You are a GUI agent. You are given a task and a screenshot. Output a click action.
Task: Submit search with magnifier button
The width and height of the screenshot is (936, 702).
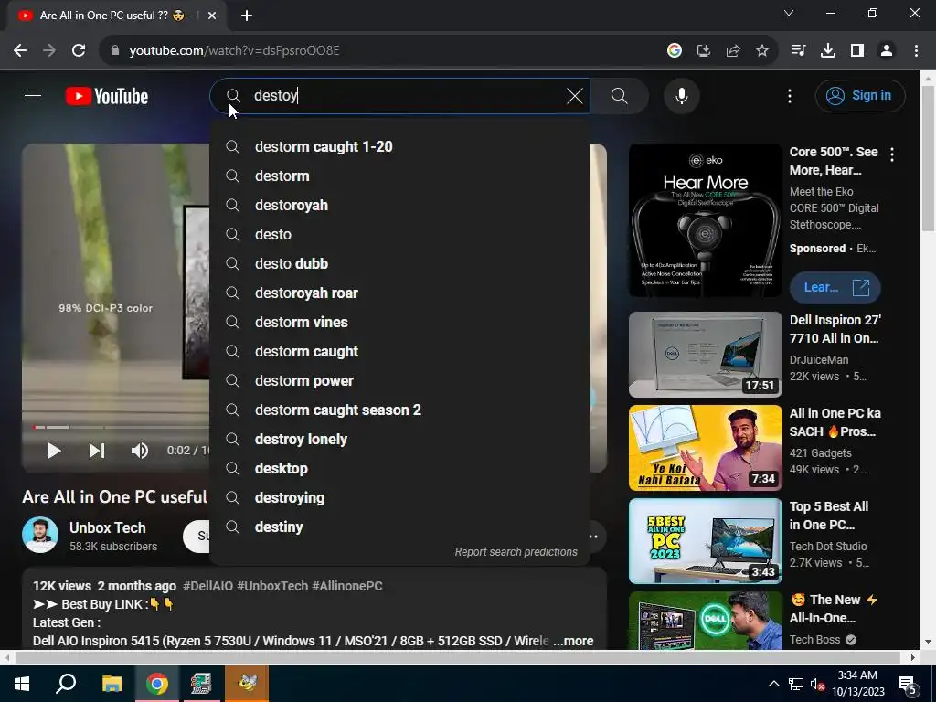click(620, 96)
